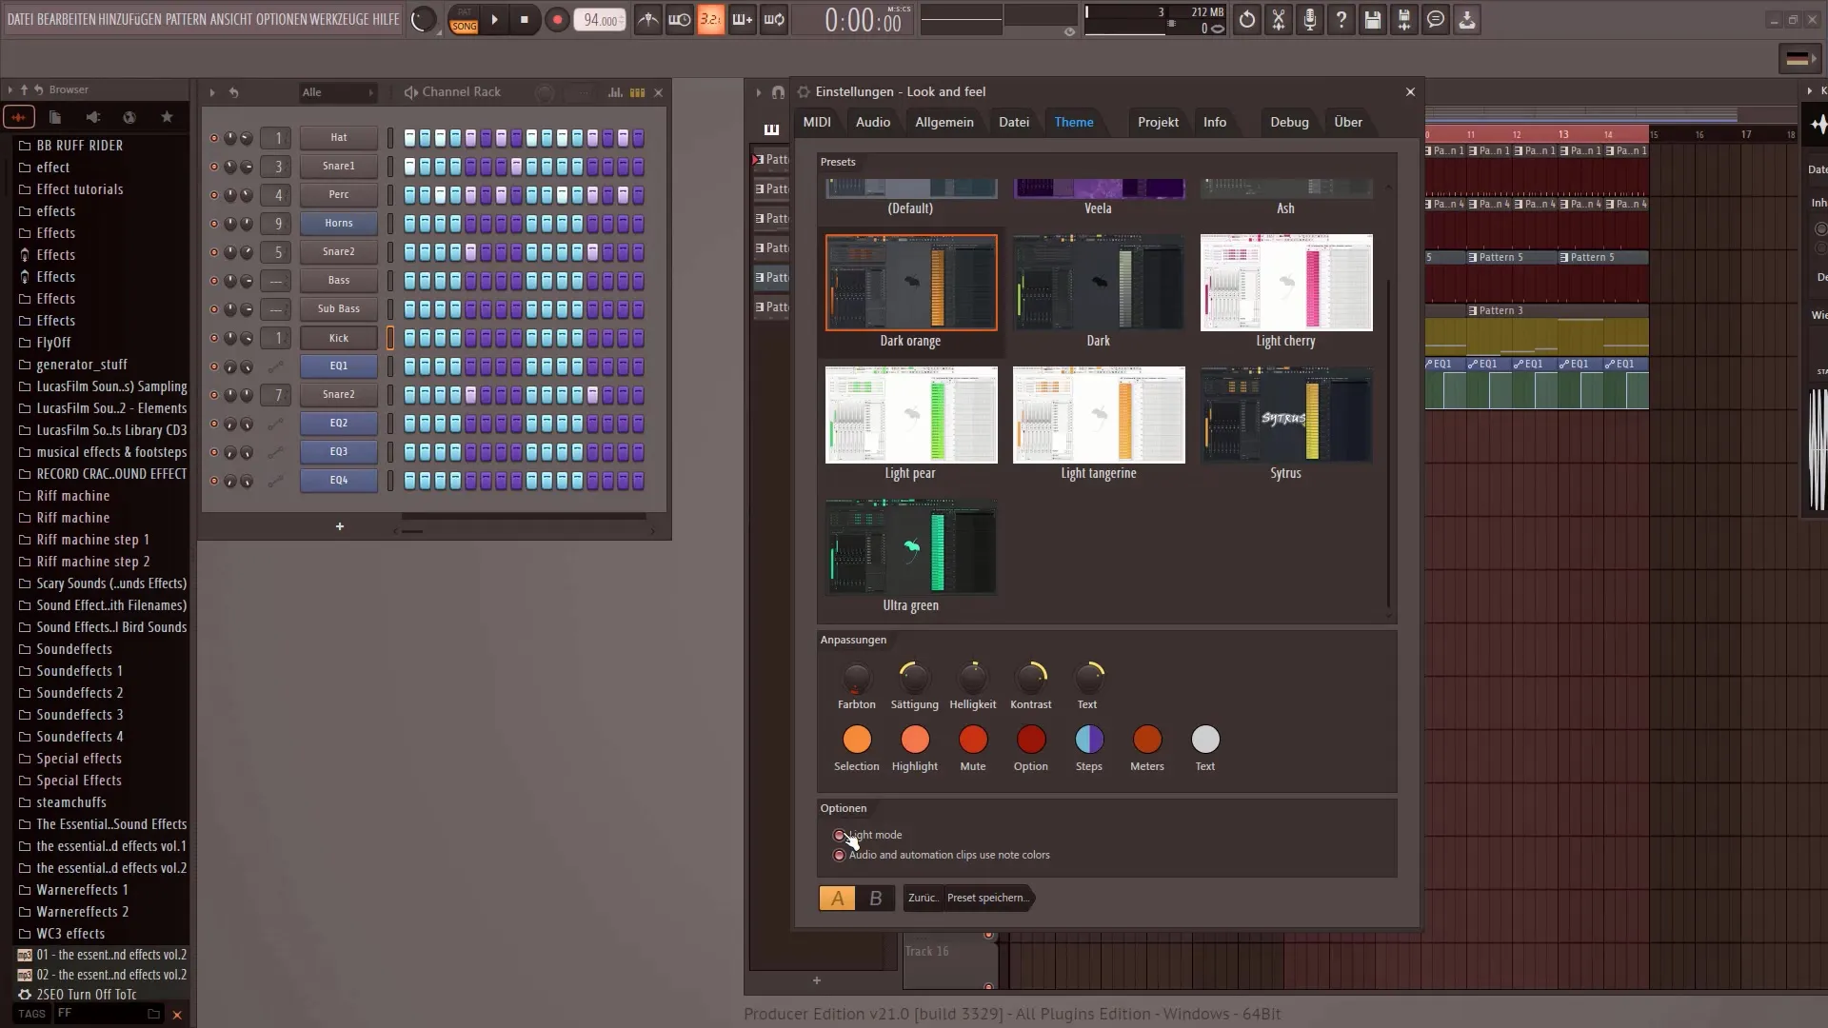Select the browser plugin speaker tab icon
The image size is (1828, 1028).
[92, 117]
